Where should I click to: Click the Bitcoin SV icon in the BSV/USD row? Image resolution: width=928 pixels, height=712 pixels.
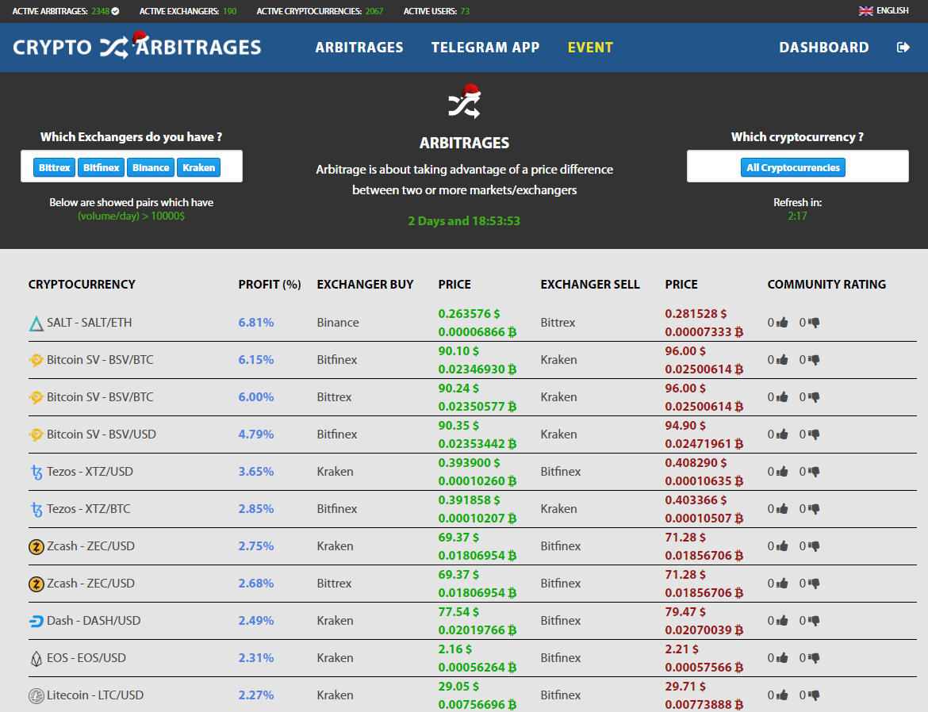(x=36, y=434)
